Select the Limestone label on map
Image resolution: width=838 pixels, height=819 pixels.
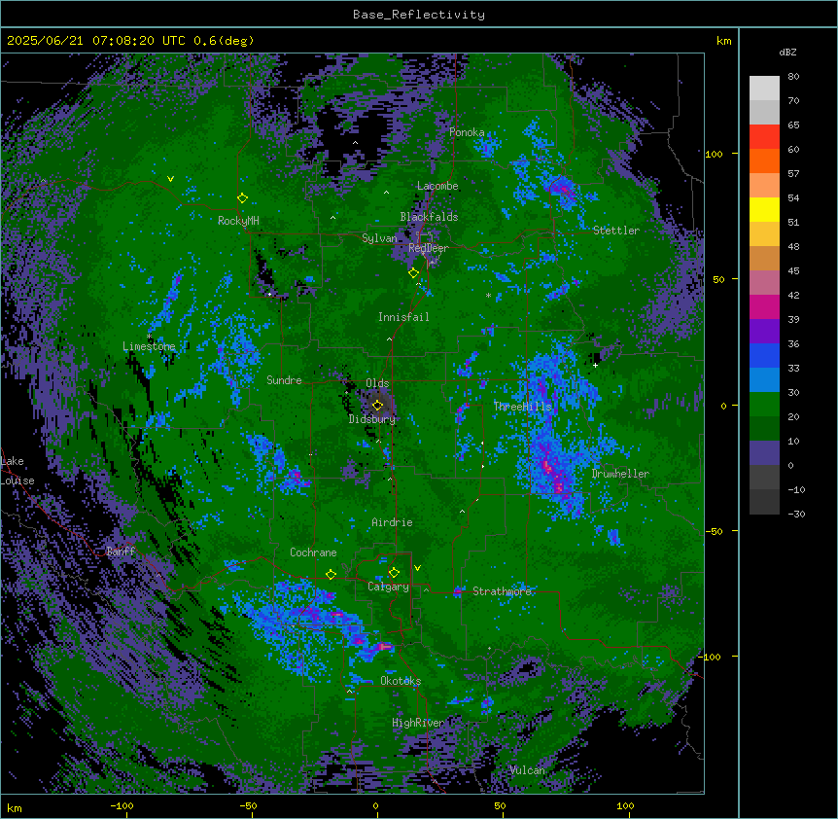tap(149, 346)
